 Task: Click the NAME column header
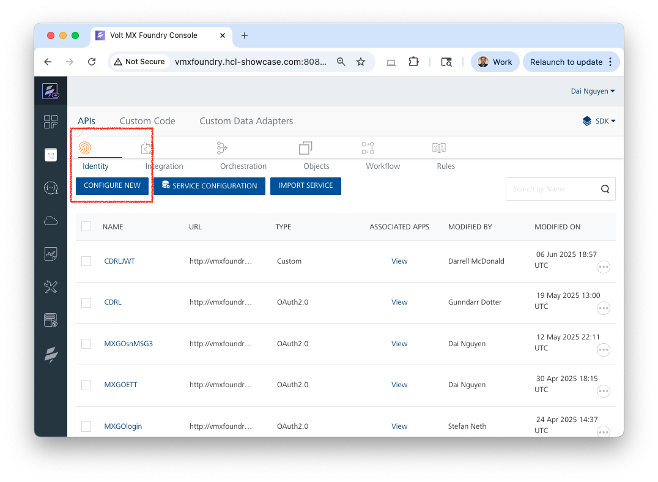[x=113, y=227]
